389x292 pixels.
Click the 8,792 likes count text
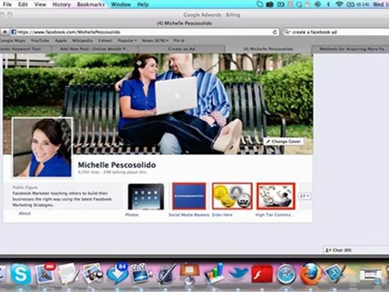[89, 172]
